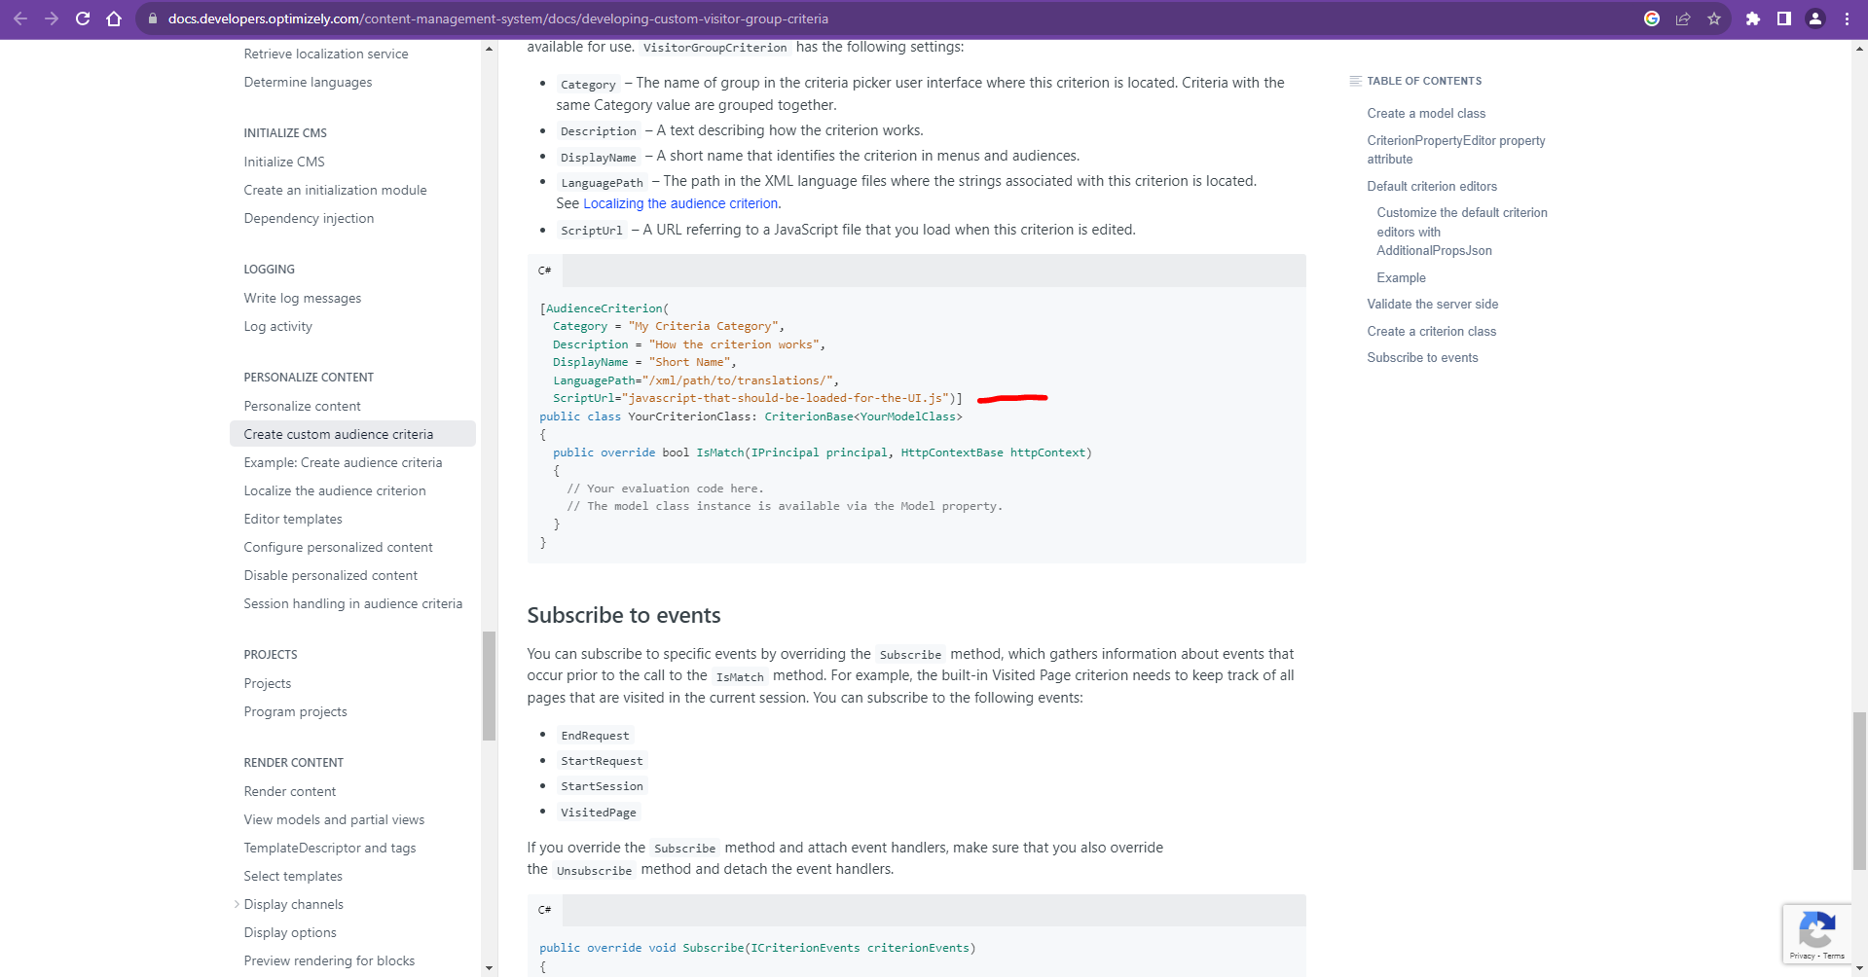Open Session handling in audience criteria

[x=352, y=603]
